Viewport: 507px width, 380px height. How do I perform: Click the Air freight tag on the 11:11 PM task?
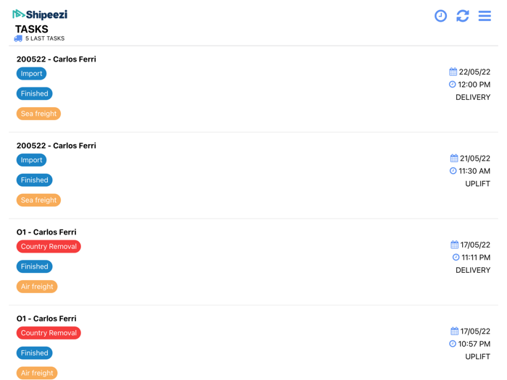pyautogui.click(x=37, y=287)
